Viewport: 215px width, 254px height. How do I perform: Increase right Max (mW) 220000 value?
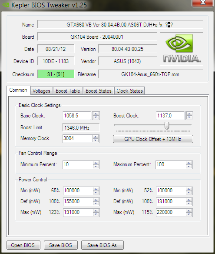coord(189,211)
